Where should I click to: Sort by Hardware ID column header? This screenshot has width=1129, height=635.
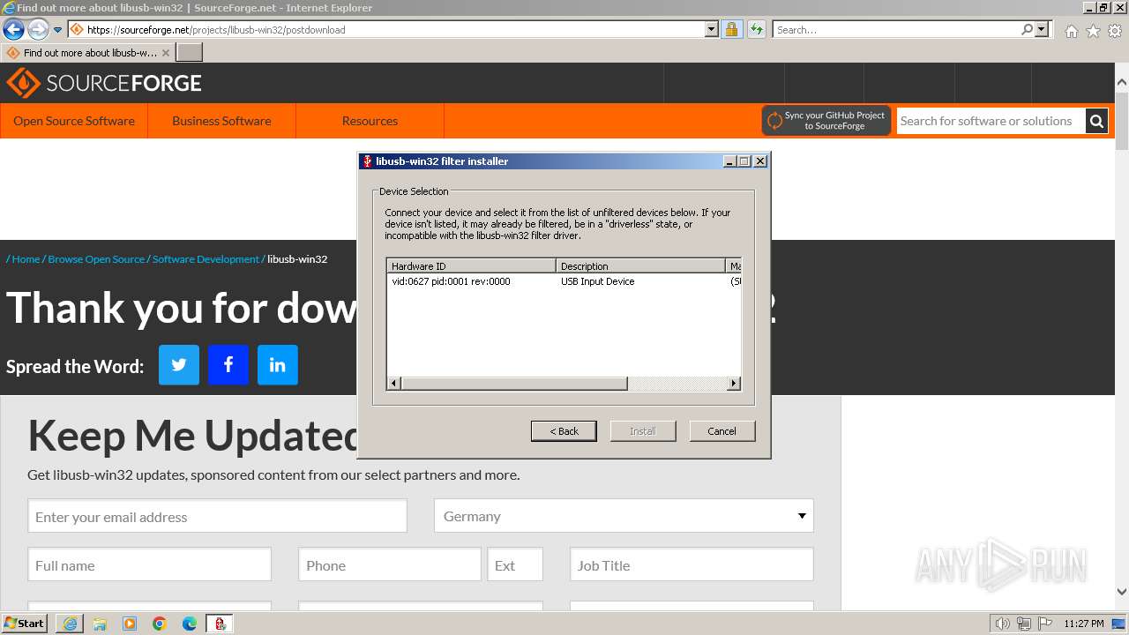[x=472, y=265]
